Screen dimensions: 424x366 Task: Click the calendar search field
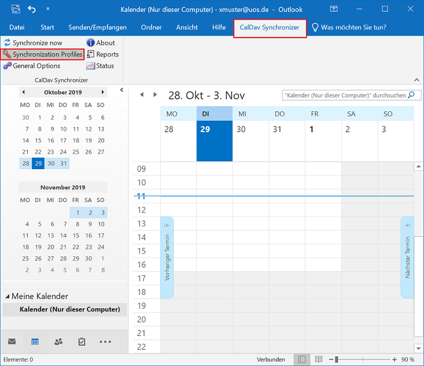pyautogui.click(x=345, y=95)
